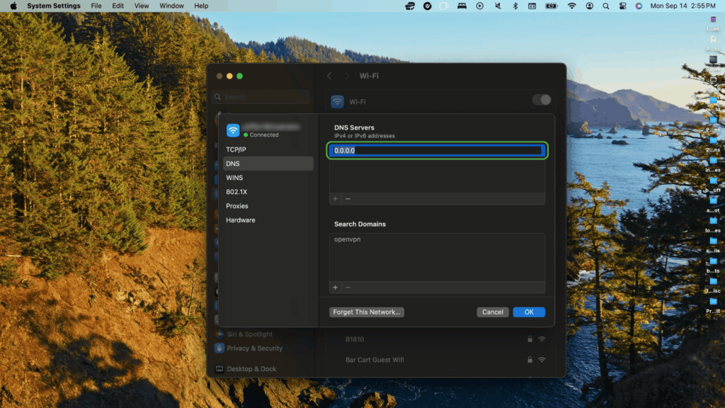The image size is (725, 408).
Task: Click the Now Playing icon in menu bar
Action: [x=480, y=6]
